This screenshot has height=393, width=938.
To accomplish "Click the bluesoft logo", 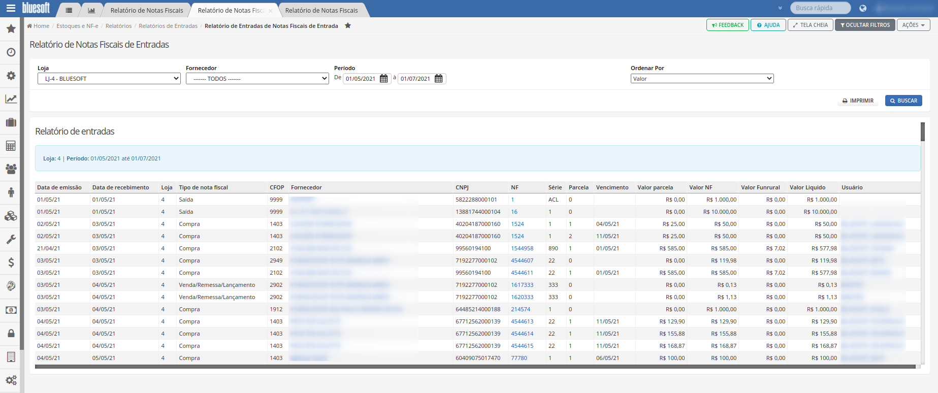I will (36, 8).
